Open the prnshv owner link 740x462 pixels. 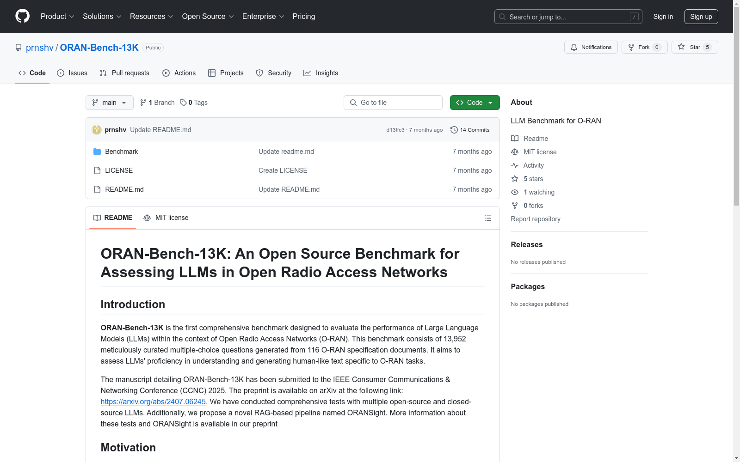pyautogui.click(x=40, y=48)
